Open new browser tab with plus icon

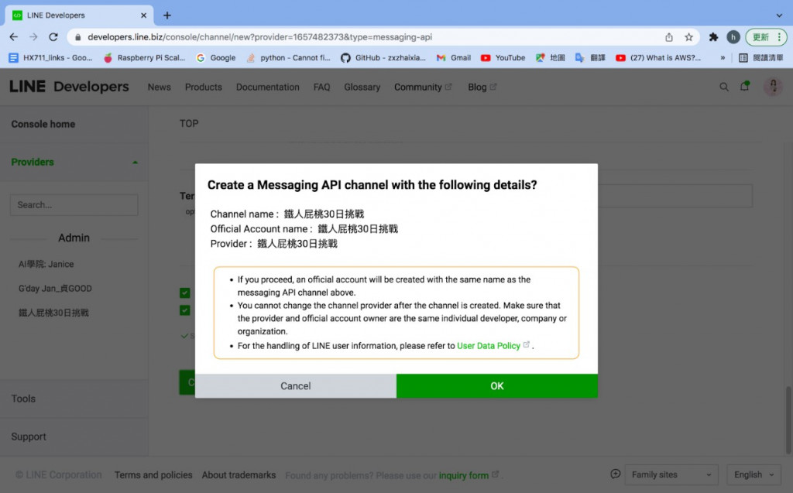pyautogui.click(x=167, y=15)
